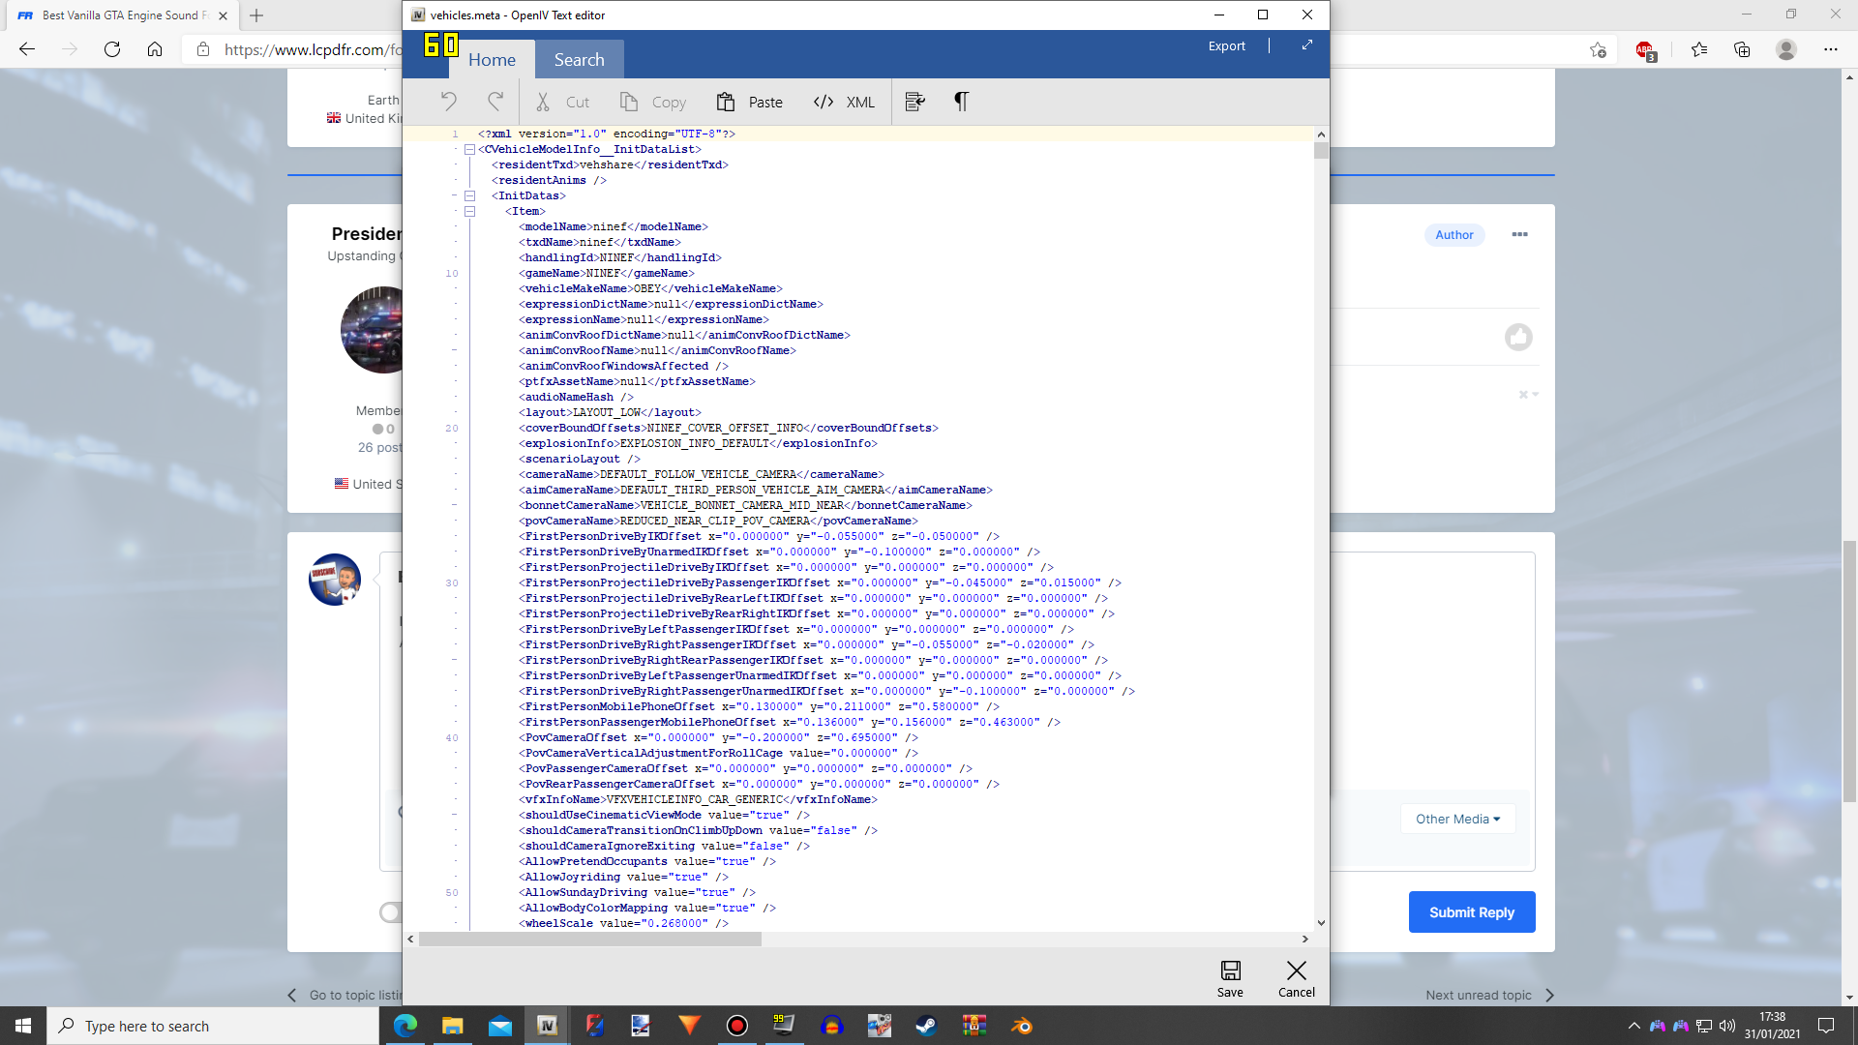Select the Home ribbon tab
Viewport: 1858px width, 1045px height.
[492, 60]
